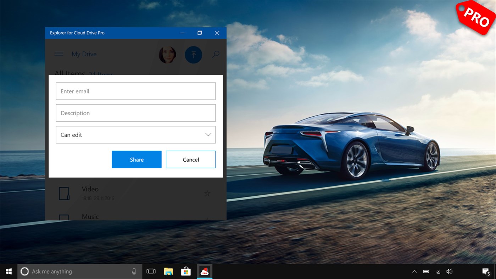Image resolution: width=496 pixels, height=279 pixels.
Task: Click the user profile avatar
Action: tap(167, 55)
